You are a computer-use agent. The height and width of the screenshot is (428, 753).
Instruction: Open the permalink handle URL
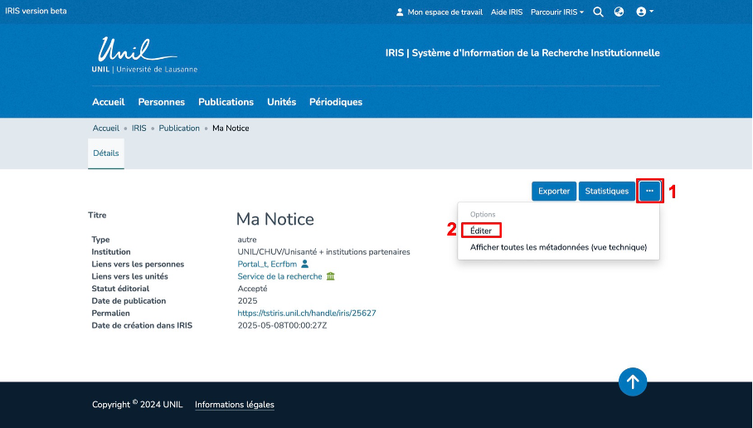[307, 313]
